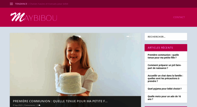Open trending link about chaises hautes et transats

tap(49, 4)
